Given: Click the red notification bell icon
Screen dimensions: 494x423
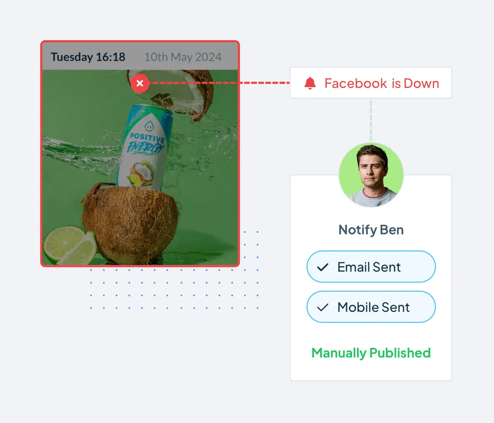Looking at the screenshot, I should click(x=310, y=83).
